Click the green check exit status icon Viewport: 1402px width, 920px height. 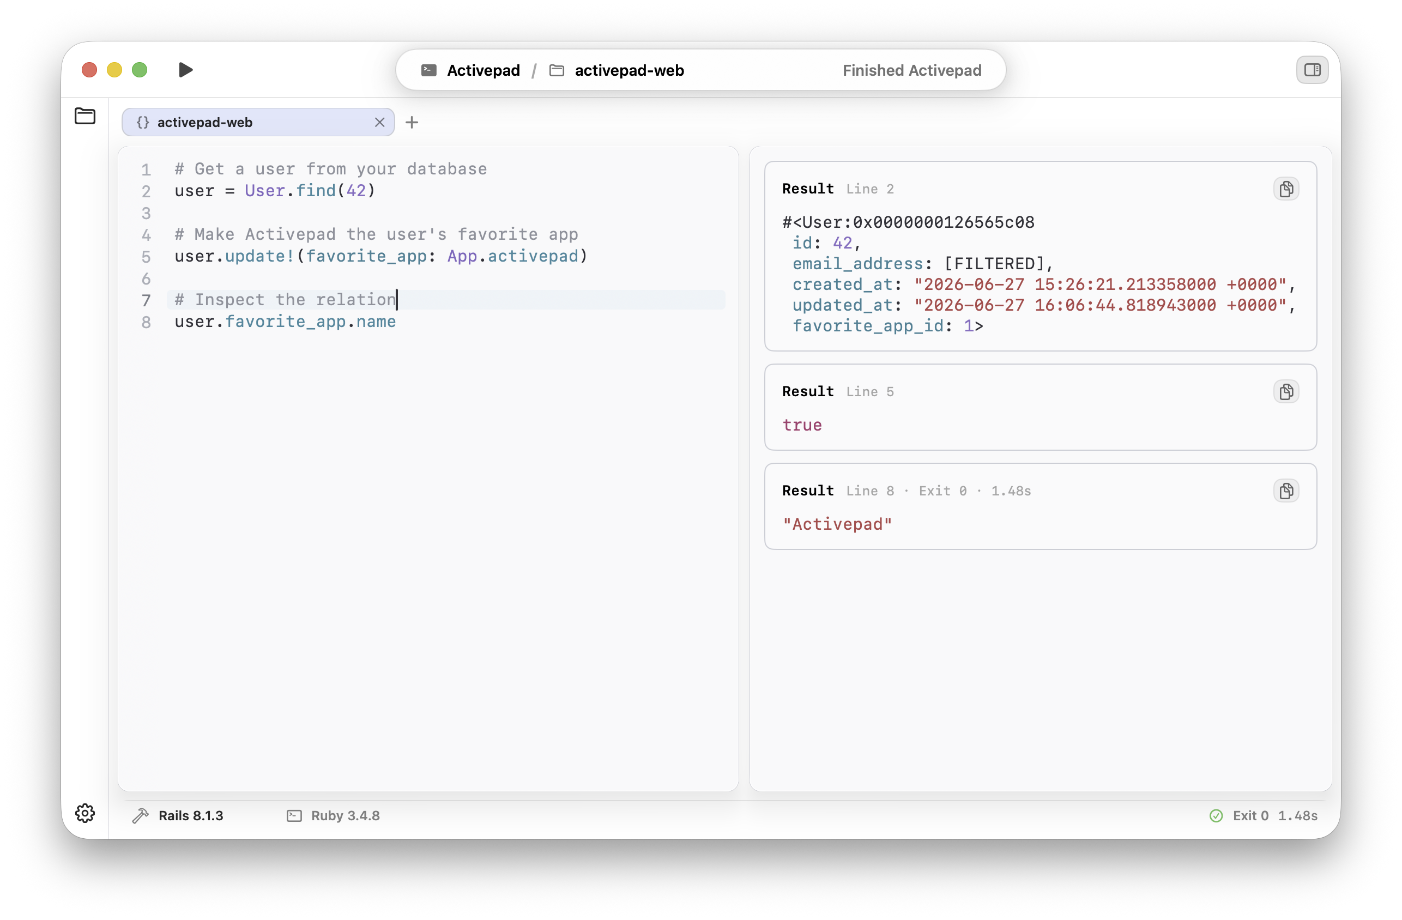click(1216, 815)
